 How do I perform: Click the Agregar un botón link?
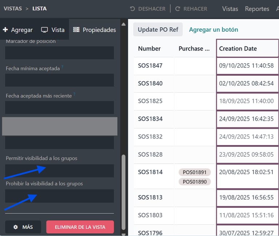(214, 29)
